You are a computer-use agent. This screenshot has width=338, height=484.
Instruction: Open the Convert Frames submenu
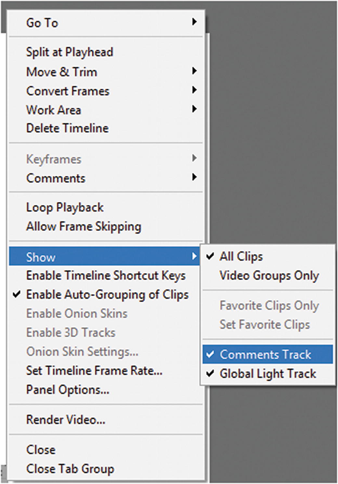[x=68, y=91]
